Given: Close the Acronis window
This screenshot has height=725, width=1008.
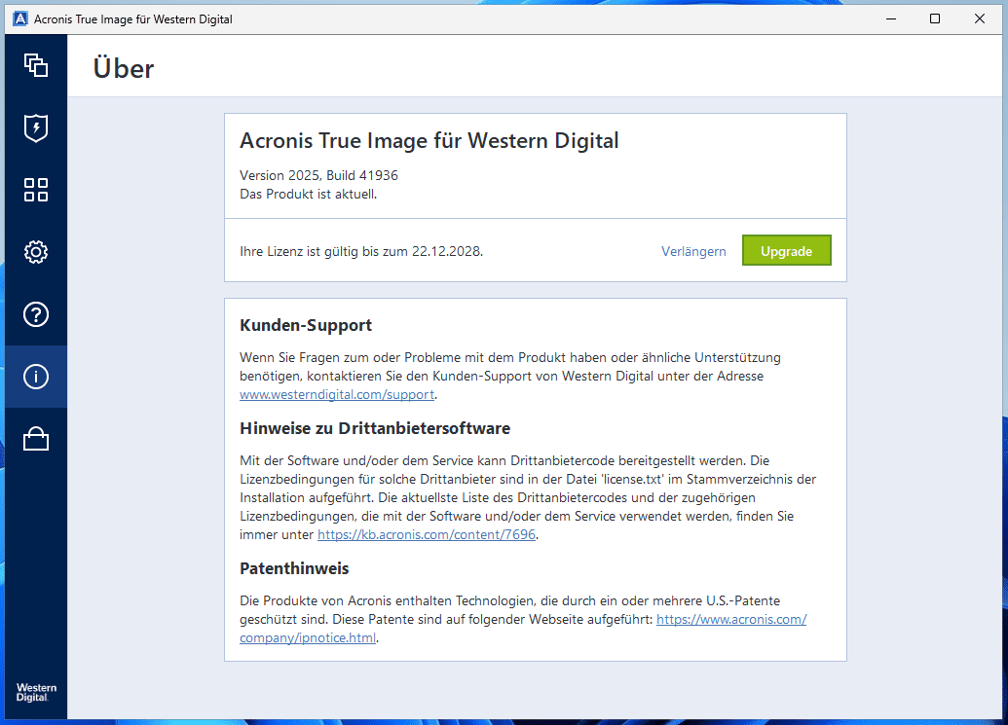Looking at the screenshot, I should (x=980, y=18).
